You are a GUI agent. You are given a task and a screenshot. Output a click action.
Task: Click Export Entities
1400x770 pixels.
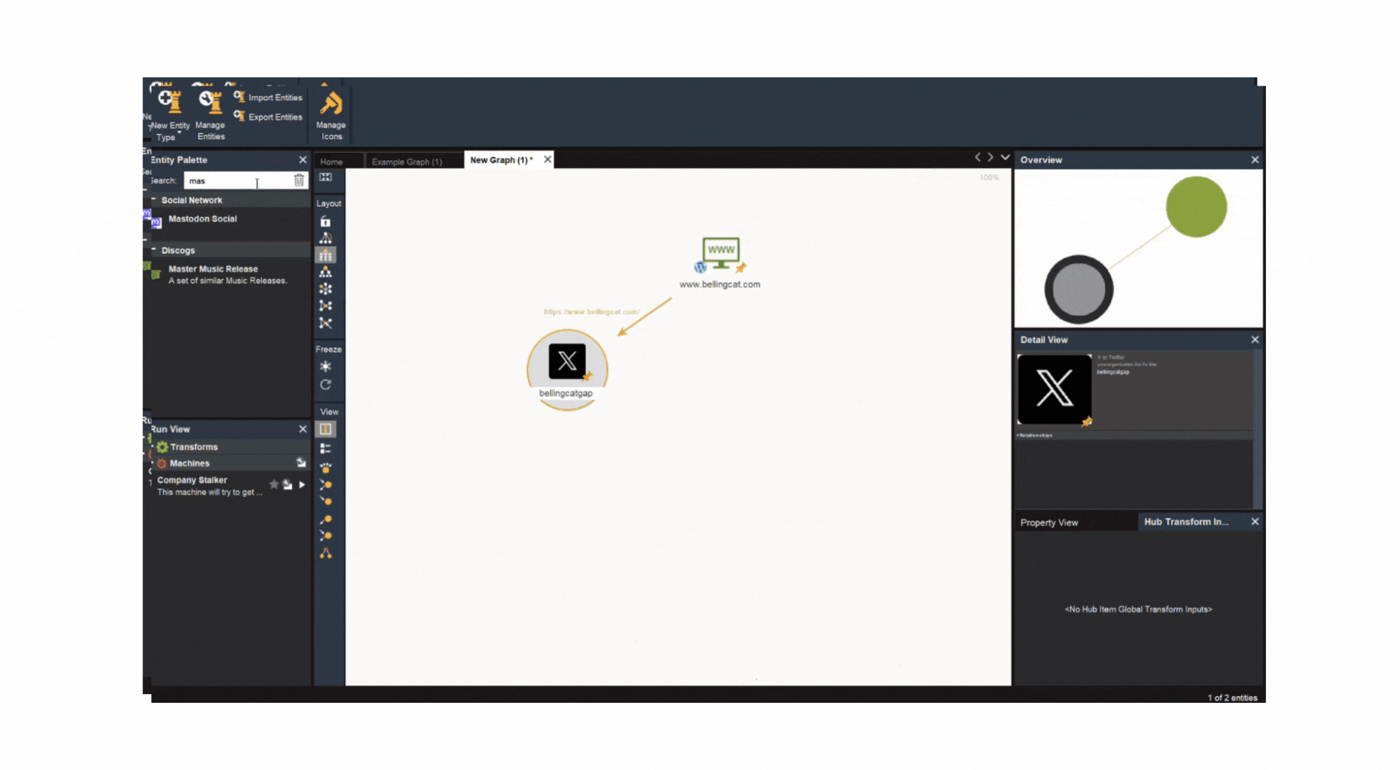tap(268, 117)
